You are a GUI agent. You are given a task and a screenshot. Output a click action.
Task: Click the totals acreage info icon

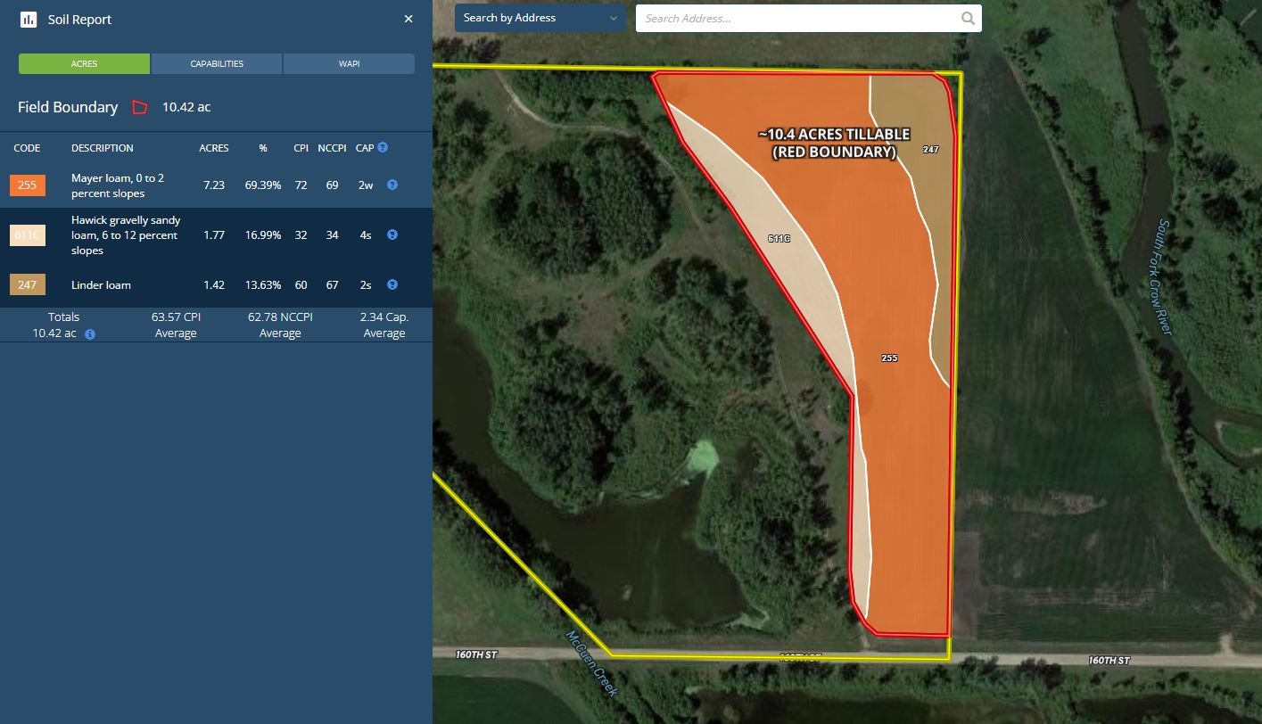90,334
